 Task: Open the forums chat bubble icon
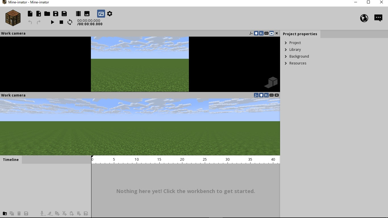coord(378,18)
